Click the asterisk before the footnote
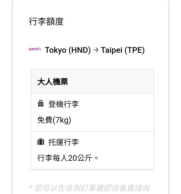Screen dimensions: 181x194 [31, 187]
